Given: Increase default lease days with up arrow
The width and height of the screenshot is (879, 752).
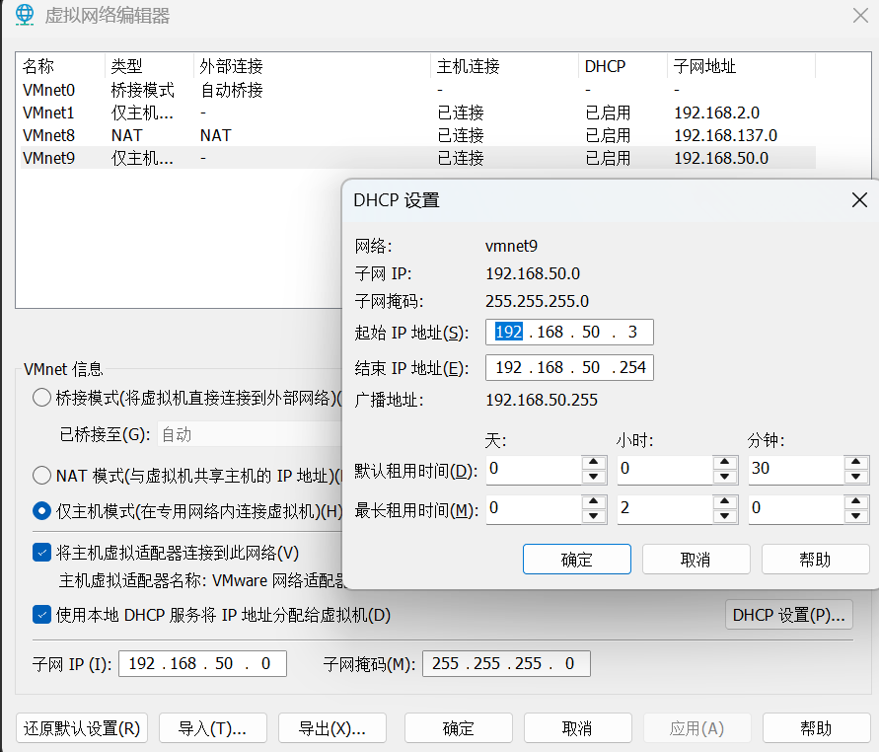Looking at the screenshot, I should coord(593,462).
